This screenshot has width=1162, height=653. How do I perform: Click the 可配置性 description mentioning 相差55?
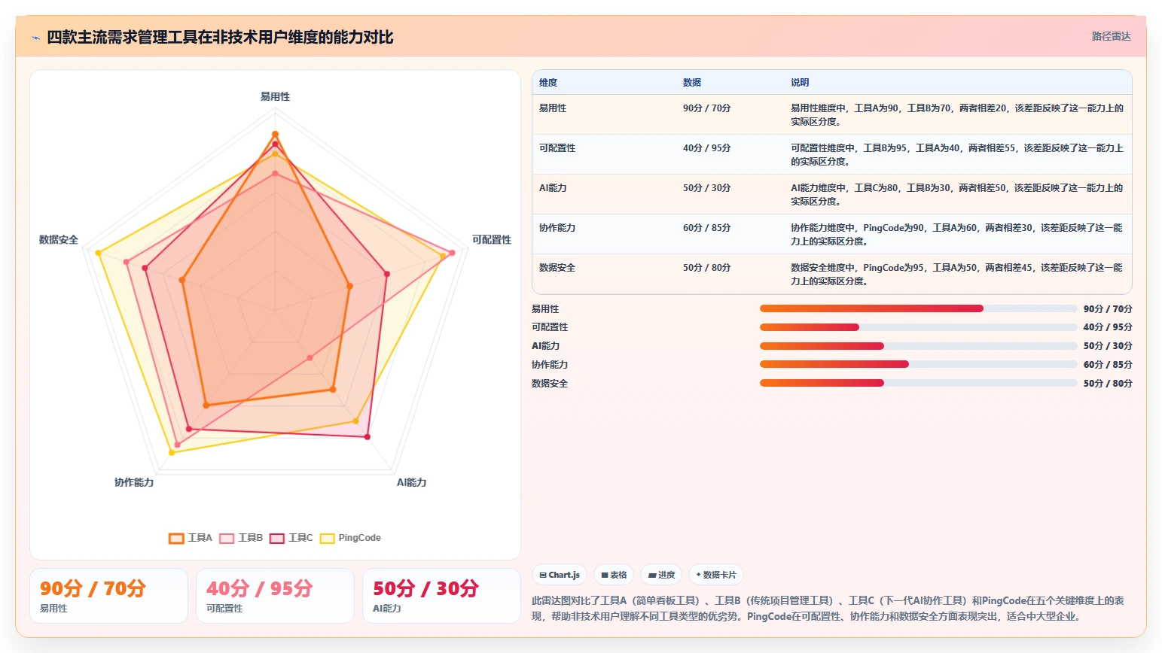pos(957,154)
